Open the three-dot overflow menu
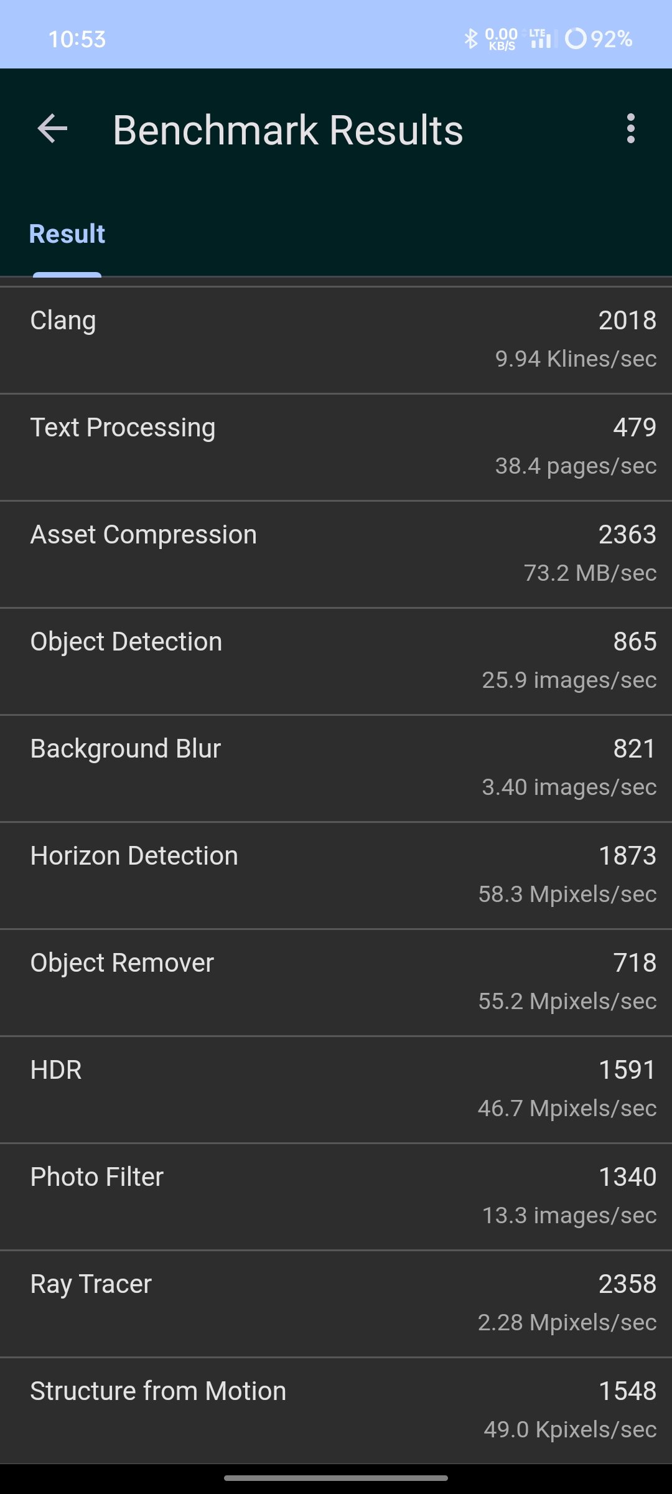Image resolution: width=672 pixels, height=1494 pixels. pos(631,129)
